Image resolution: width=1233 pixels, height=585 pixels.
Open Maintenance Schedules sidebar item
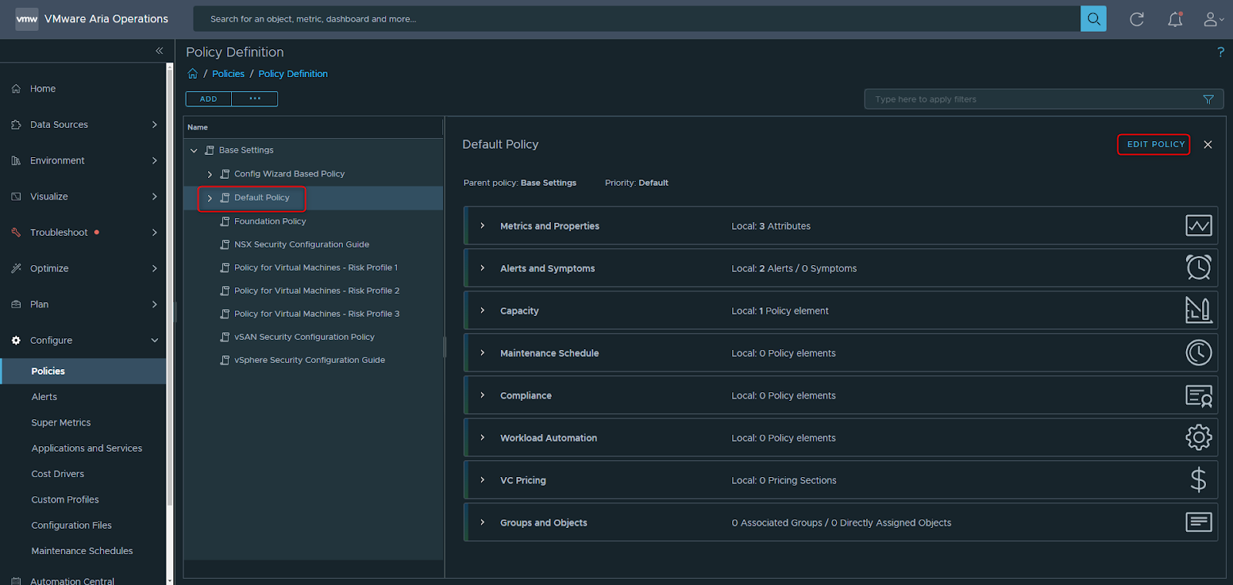pos(82,551)
